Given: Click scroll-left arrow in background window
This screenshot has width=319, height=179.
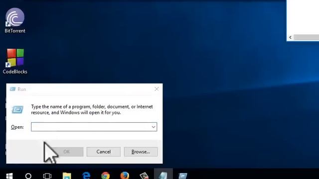Looking at the screenshot, I should click(x=290, y=37).
